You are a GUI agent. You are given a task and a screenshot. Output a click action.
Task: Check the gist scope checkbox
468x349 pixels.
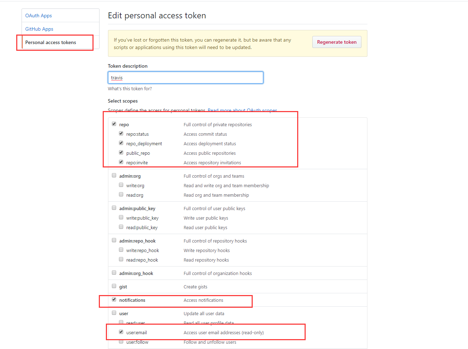(x=114, y=286)
